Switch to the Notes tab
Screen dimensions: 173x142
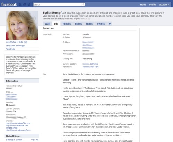(89, 24)
